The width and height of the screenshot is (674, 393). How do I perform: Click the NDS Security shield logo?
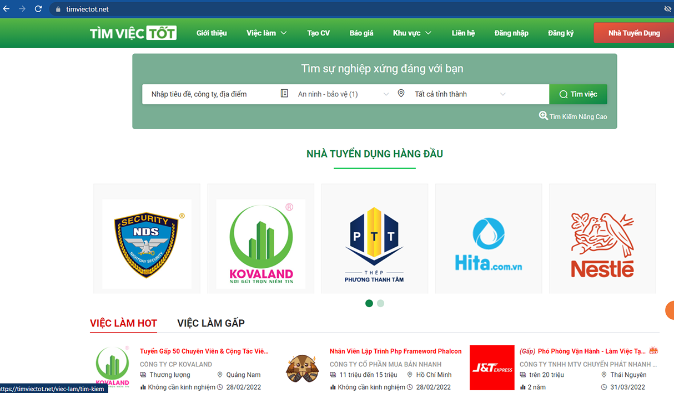click(147, 244)
